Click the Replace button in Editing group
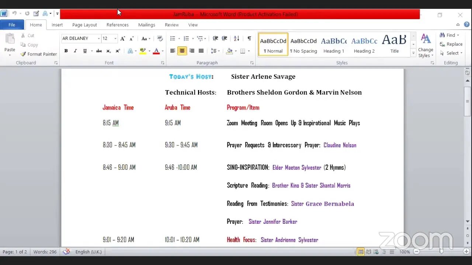 pyautogui.click(x=451, y=44)
